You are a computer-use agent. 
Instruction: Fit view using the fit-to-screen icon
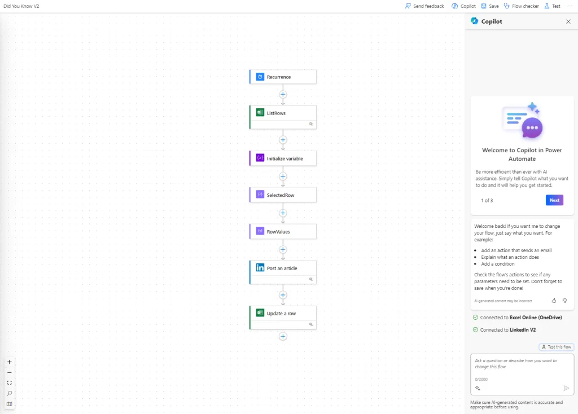[x=9, y=382]
